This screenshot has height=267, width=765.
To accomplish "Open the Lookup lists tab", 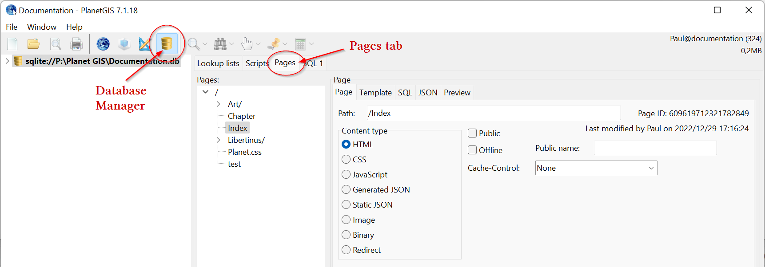I will click(x=218, y=63).
